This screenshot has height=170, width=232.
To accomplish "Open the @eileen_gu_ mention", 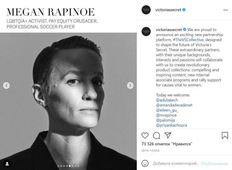I will [167, 110].
